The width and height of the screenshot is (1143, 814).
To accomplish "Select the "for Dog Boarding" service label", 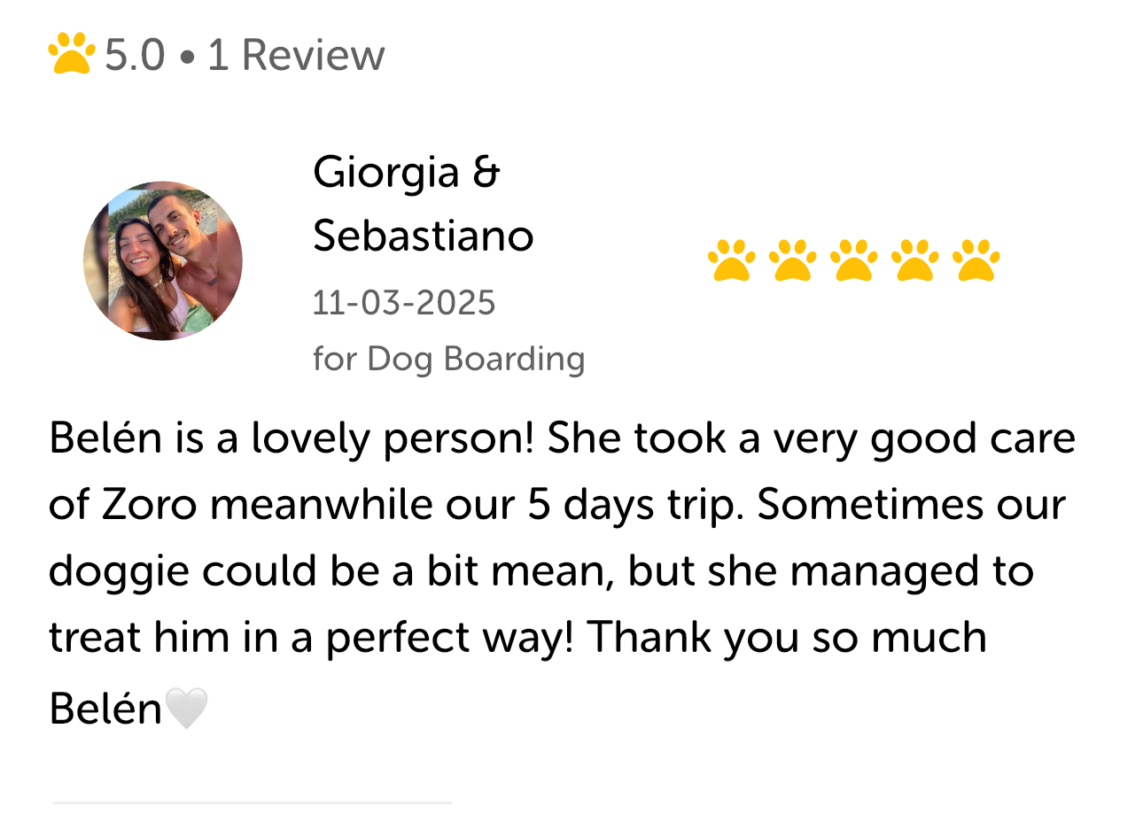I will click(448, 359).
